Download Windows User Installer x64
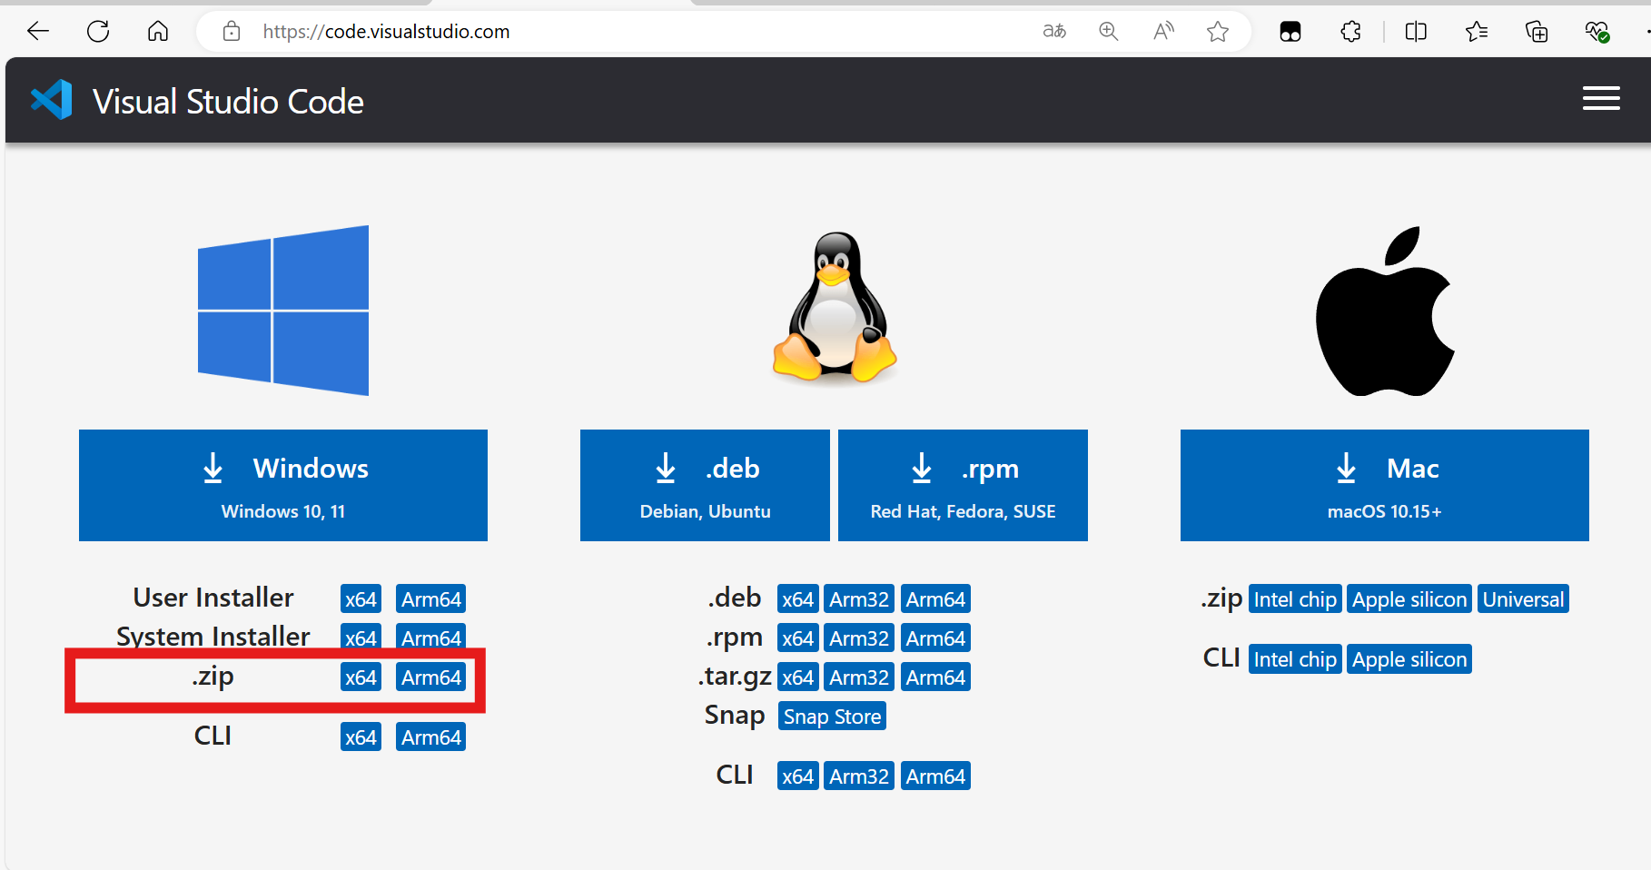Viewport: 1651px width, 870px height. click(x=361, y=599)
